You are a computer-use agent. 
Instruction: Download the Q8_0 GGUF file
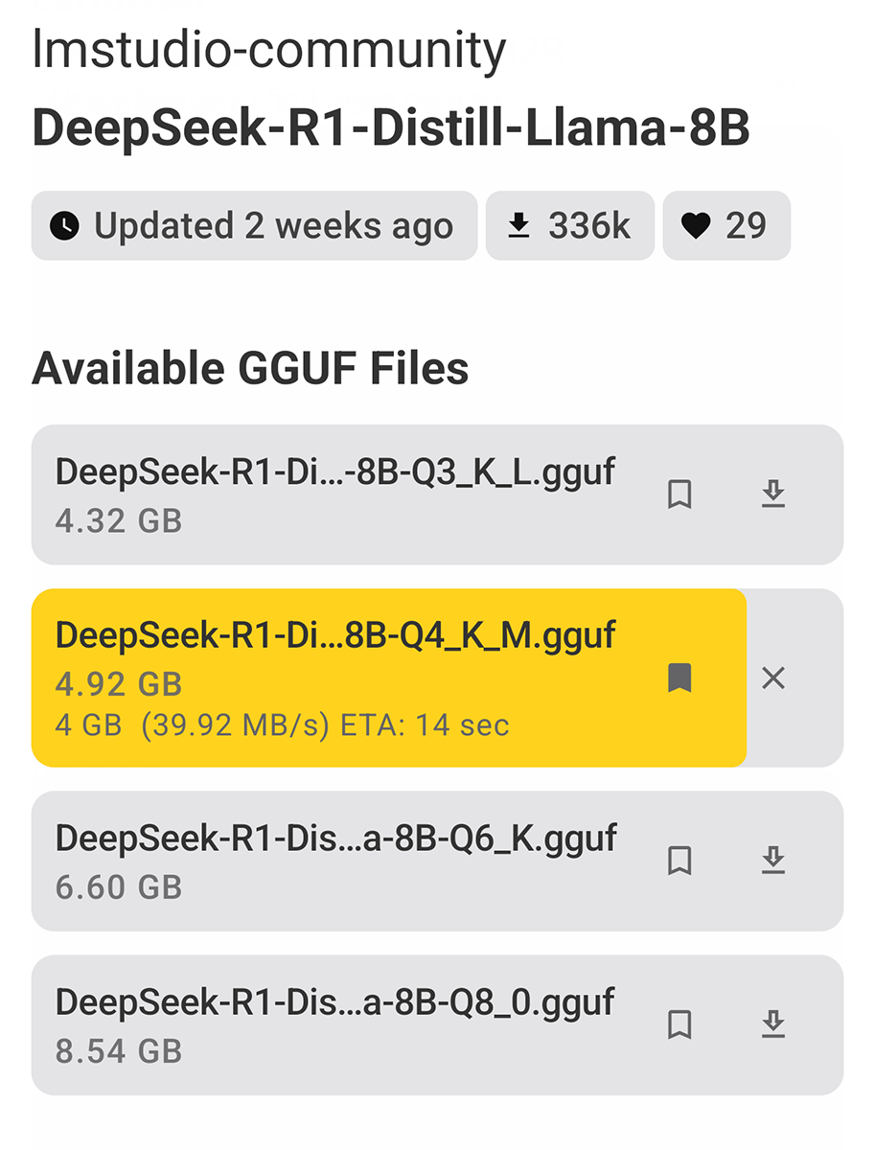click(x=772, y=1024)
